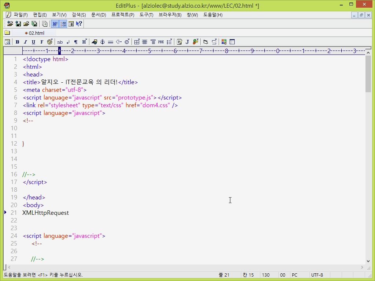Open the object blocks dropdown

(x=196, y=42)
